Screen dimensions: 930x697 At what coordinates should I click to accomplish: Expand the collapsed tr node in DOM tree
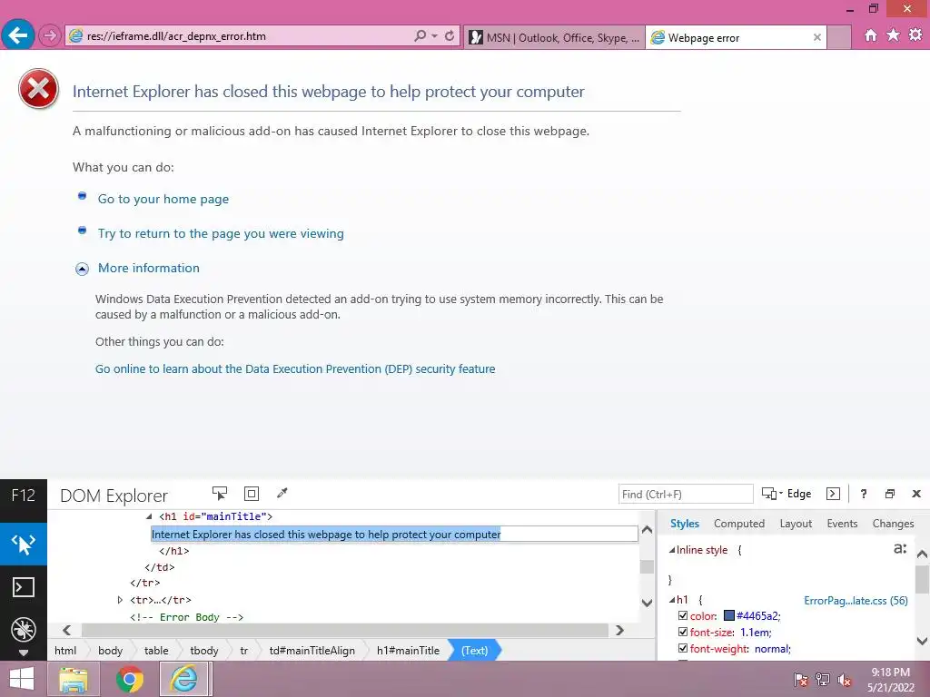[x=120, y=600]
